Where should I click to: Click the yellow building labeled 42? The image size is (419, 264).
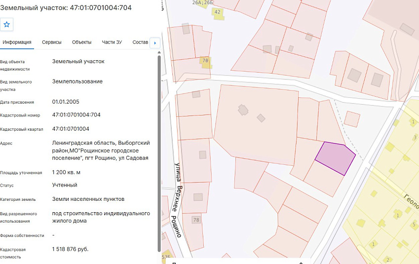(x=218, y=13)
